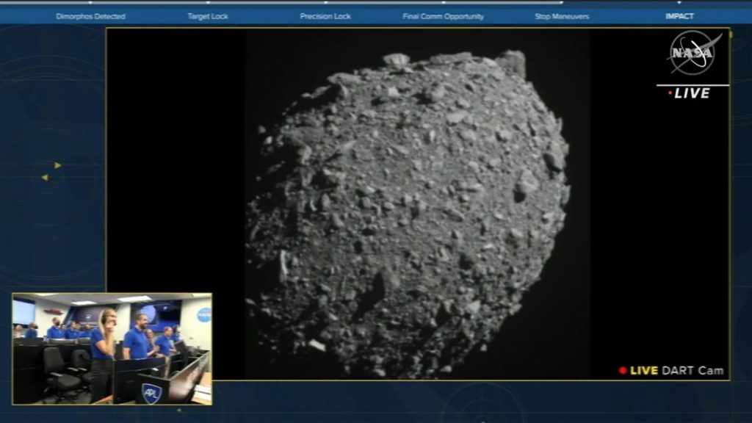Click the red dot beside LIVE DART Cam
The height and width of the screenshot is (423, 752).
click(x=623, y=371)
